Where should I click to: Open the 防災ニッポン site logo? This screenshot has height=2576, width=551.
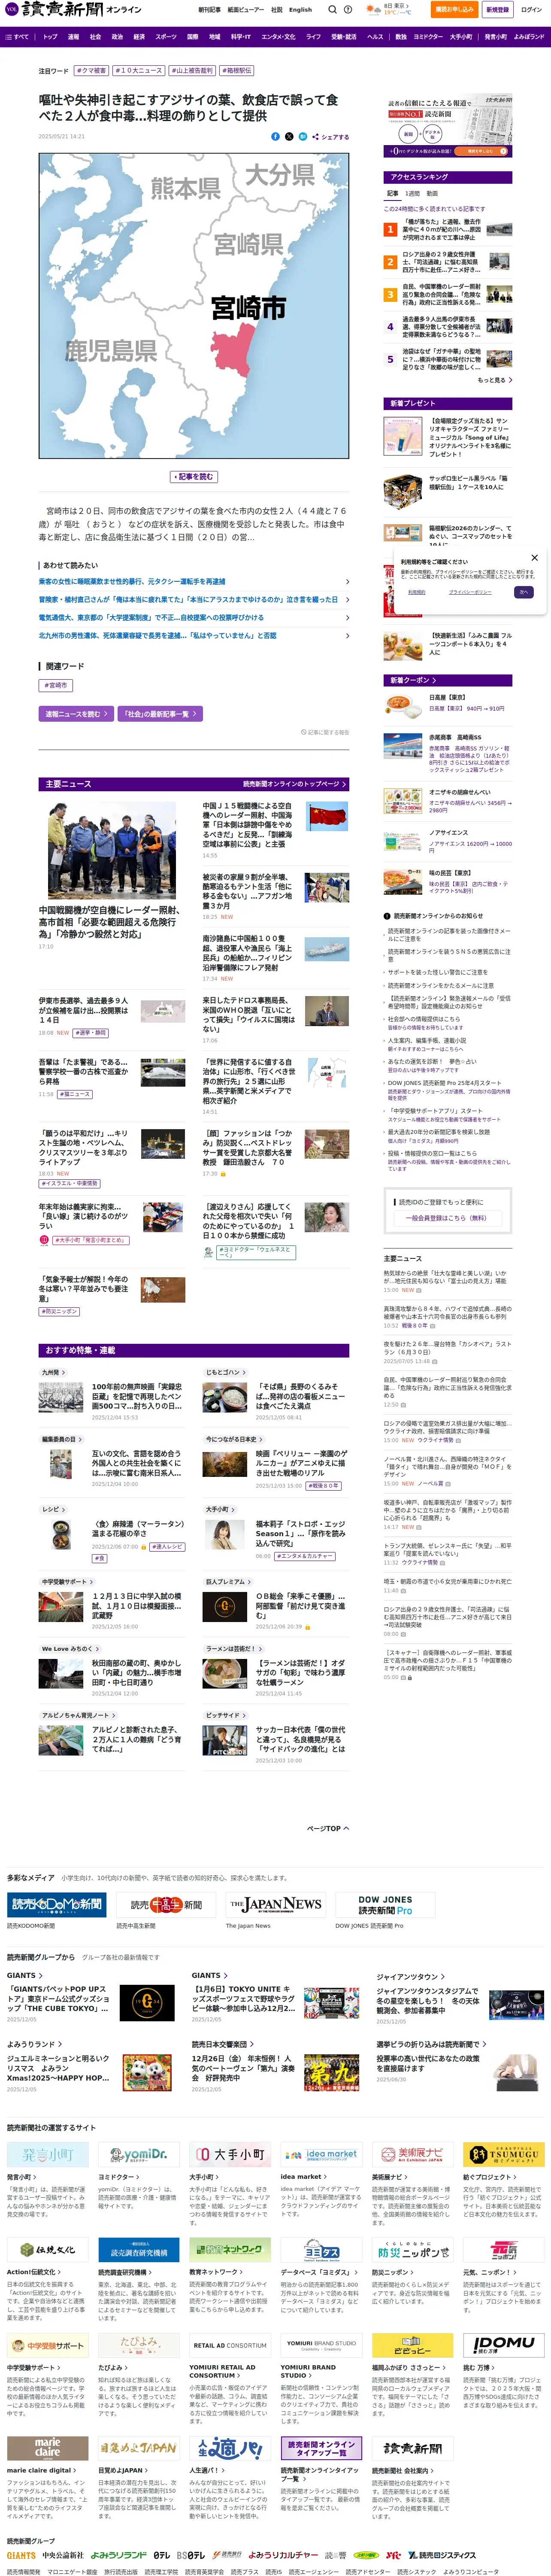413,2250
